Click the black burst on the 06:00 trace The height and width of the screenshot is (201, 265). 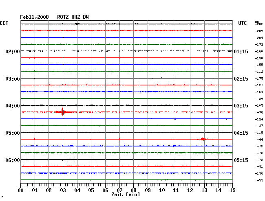pos(71,159)
